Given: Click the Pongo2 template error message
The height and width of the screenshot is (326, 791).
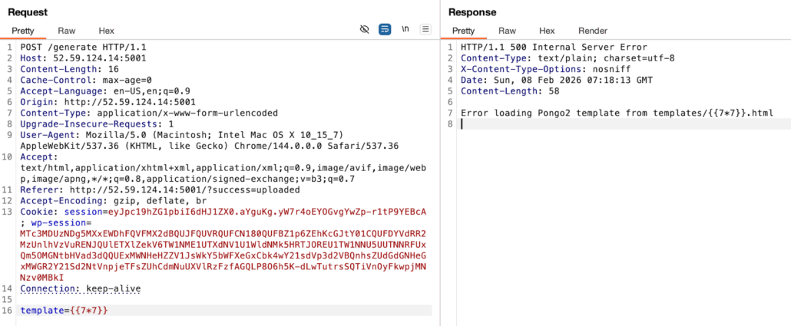Looking at the screenshot, I should [x=616, y=114].
